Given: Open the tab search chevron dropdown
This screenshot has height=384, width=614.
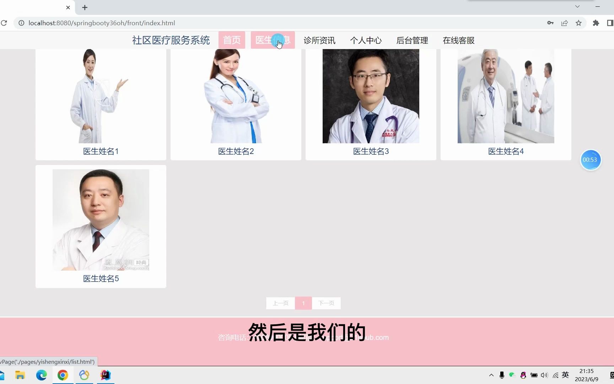Looking at the screenshot, I should pyautogui.click(x=576, y=6).
